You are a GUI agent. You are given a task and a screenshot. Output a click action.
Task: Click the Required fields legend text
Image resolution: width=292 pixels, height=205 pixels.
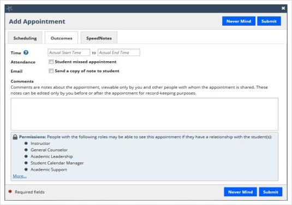click(29, 192)
